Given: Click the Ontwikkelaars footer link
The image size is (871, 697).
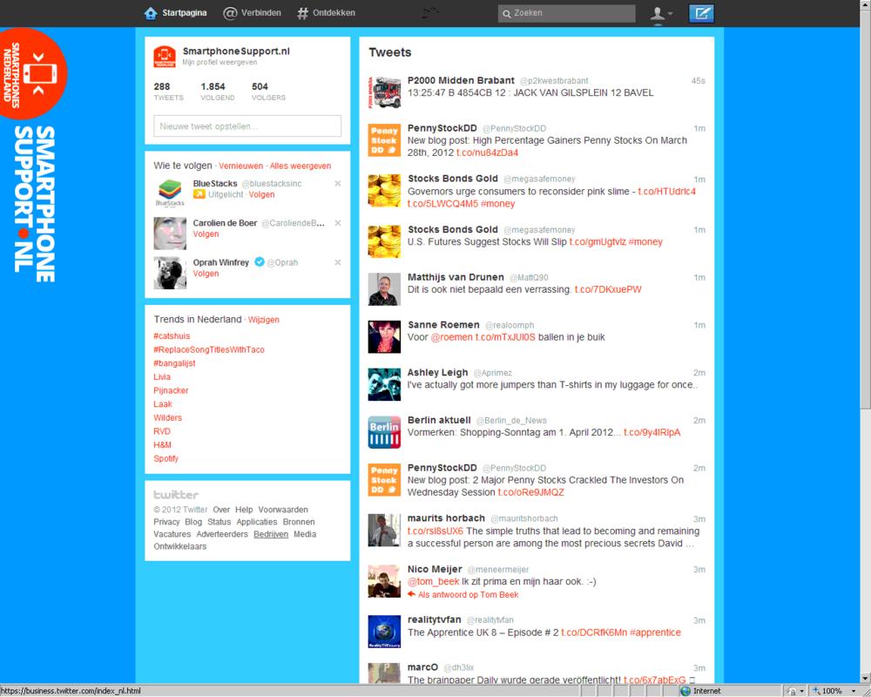Looking at the screenshot, I should [180, 546].
